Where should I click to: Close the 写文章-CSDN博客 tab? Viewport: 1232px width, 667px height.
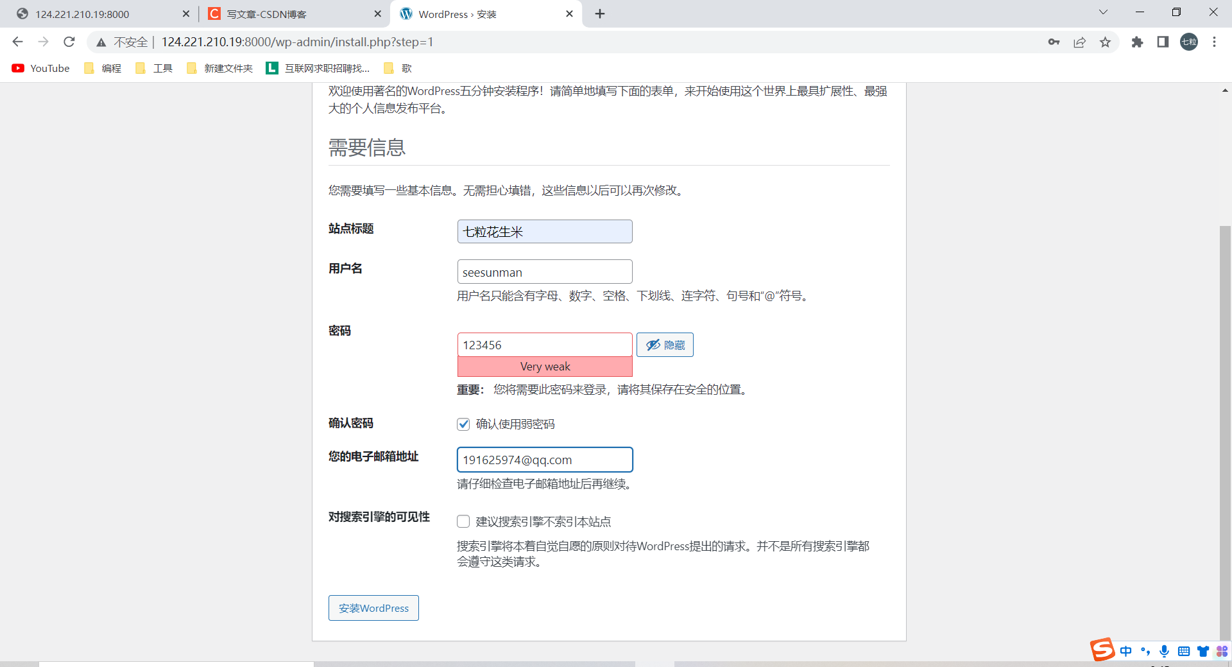click(377, 13)
